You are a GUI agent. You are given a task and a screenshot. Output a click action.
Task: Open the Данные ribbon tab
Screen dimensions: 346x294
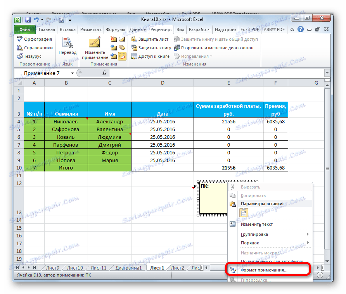click(137, 29)
